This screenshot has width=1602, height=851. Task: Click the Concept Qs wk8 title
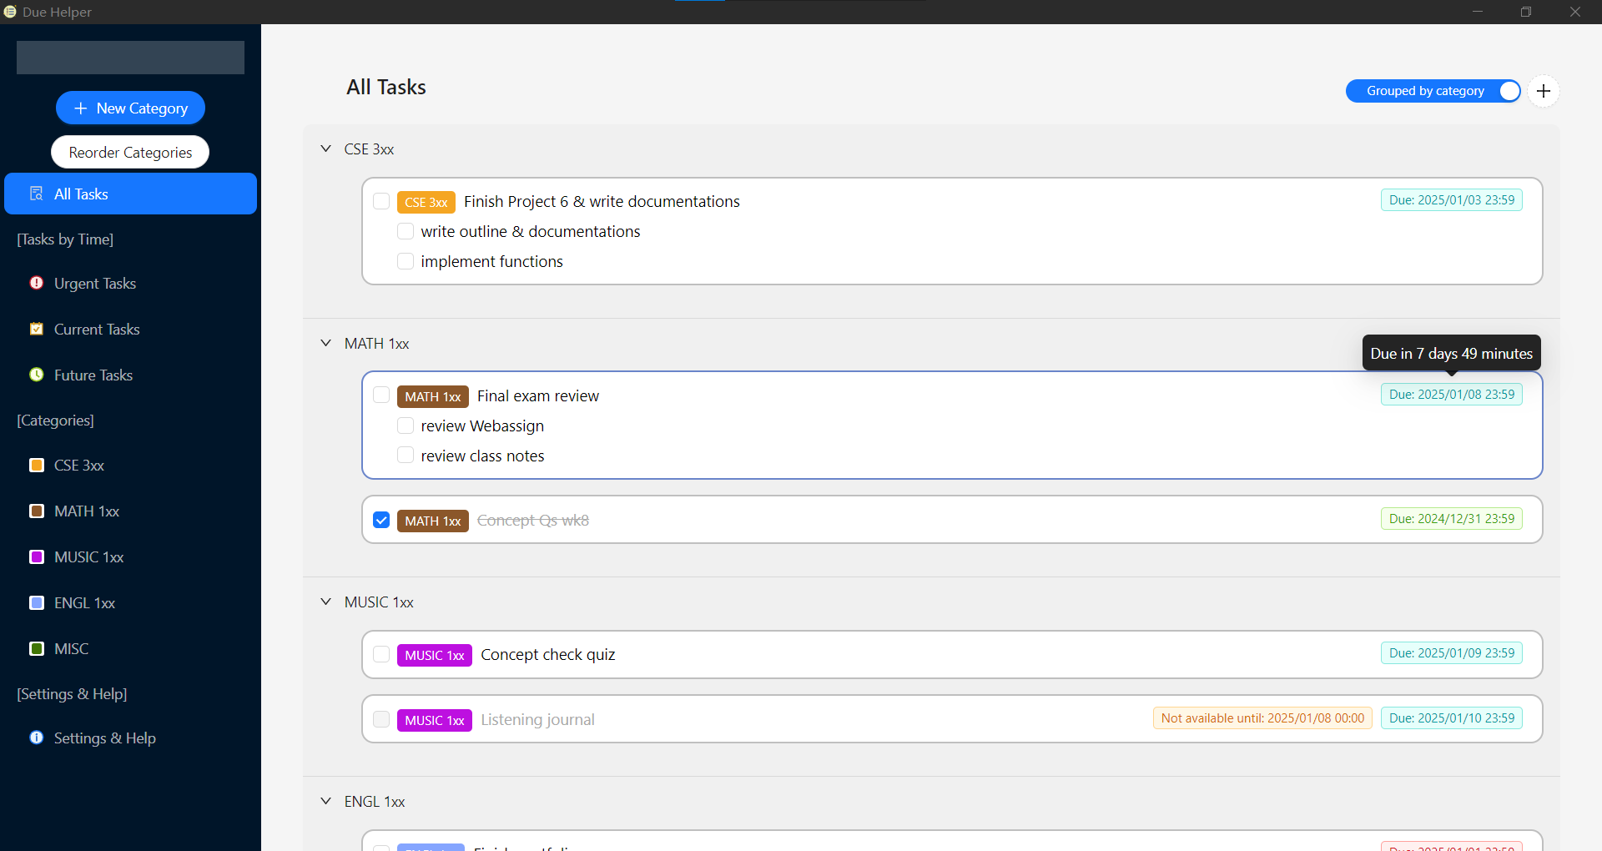pos(533,520)
